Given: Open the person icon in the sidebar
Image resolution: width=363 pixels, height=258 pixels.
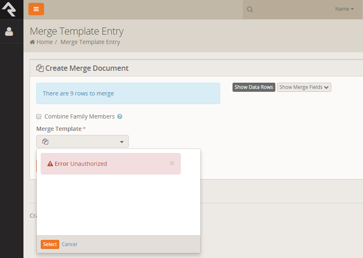Looking at the screenshot, I should pos(9,32).
